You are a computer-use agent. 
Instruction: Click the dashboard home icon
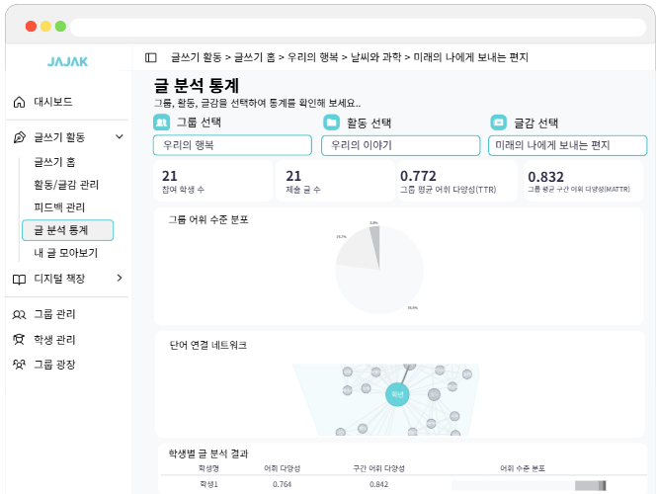tap(20, 102)
